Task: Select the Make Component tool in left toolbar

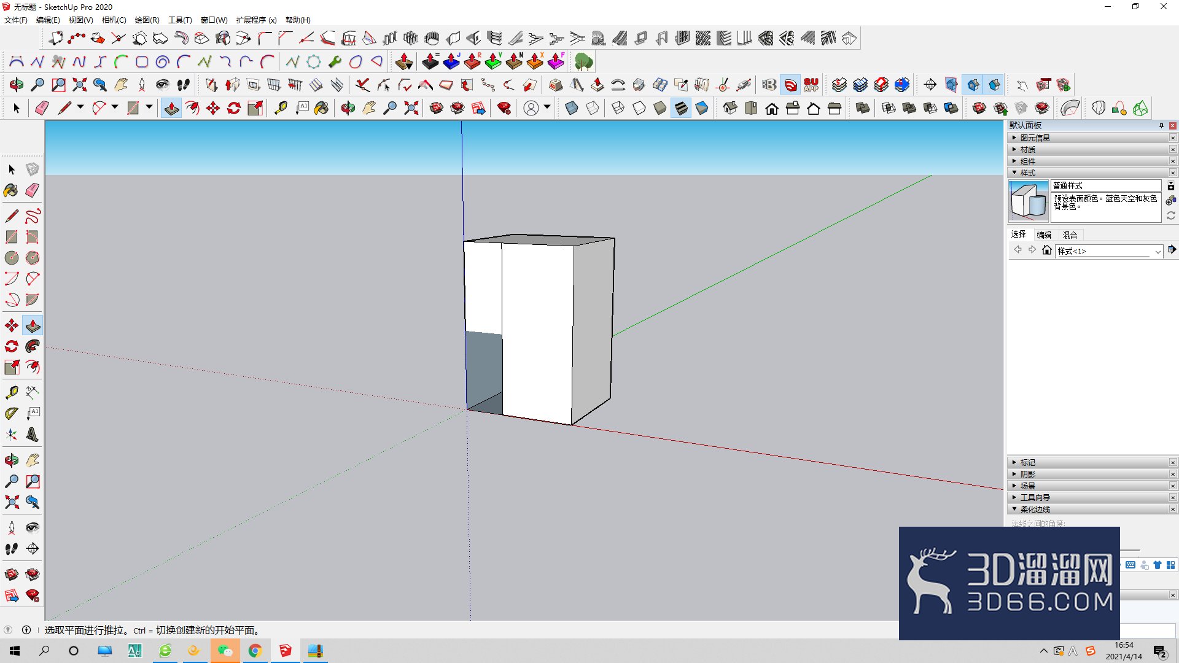Action: click(33, 169)
